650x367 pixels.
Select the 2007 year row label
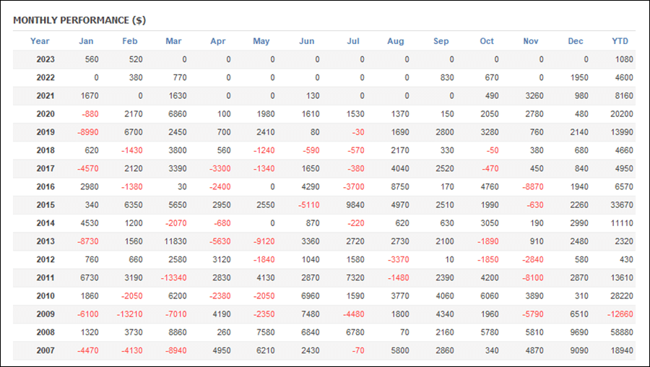tap(45, 350)
